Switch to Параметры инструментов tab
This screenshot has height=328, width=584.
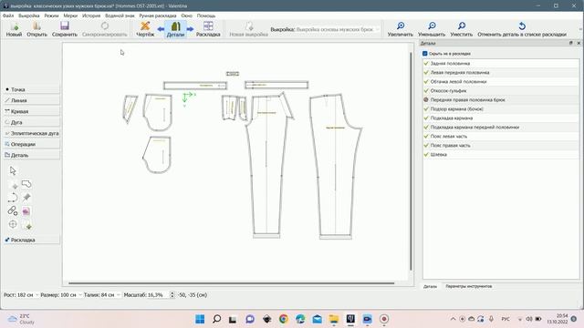click(x=468, y=286)
